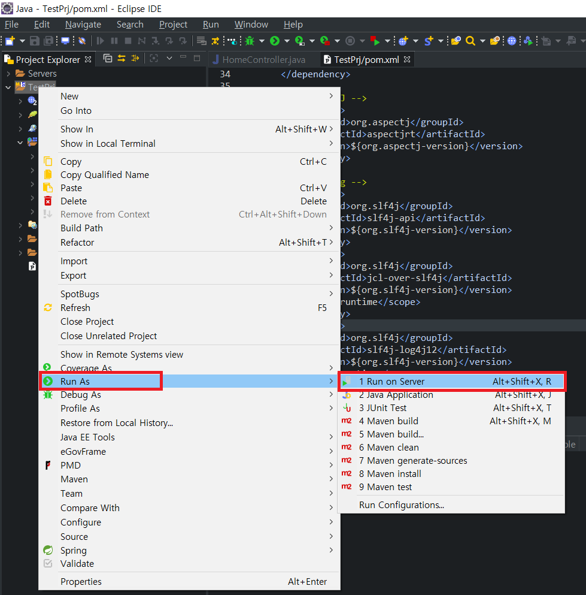Open the Project menu

pos(173,25)
